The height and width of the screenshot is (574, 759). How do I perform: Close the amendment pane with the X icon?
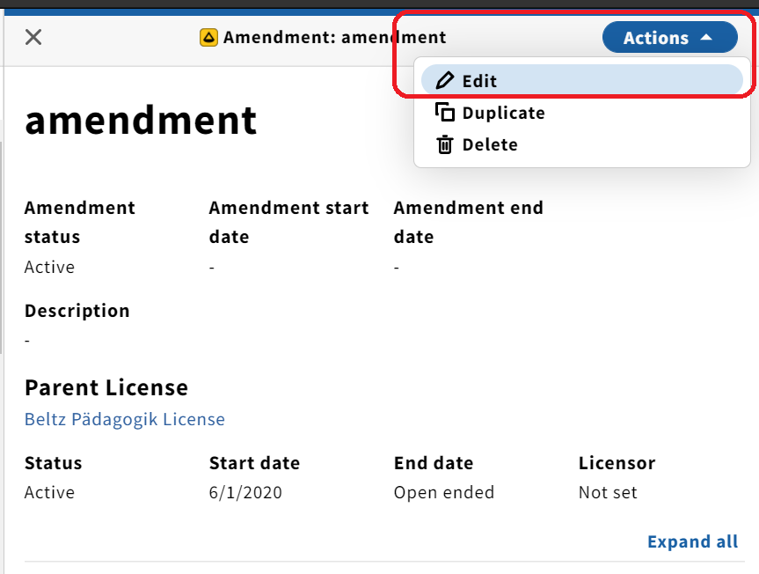33,37
